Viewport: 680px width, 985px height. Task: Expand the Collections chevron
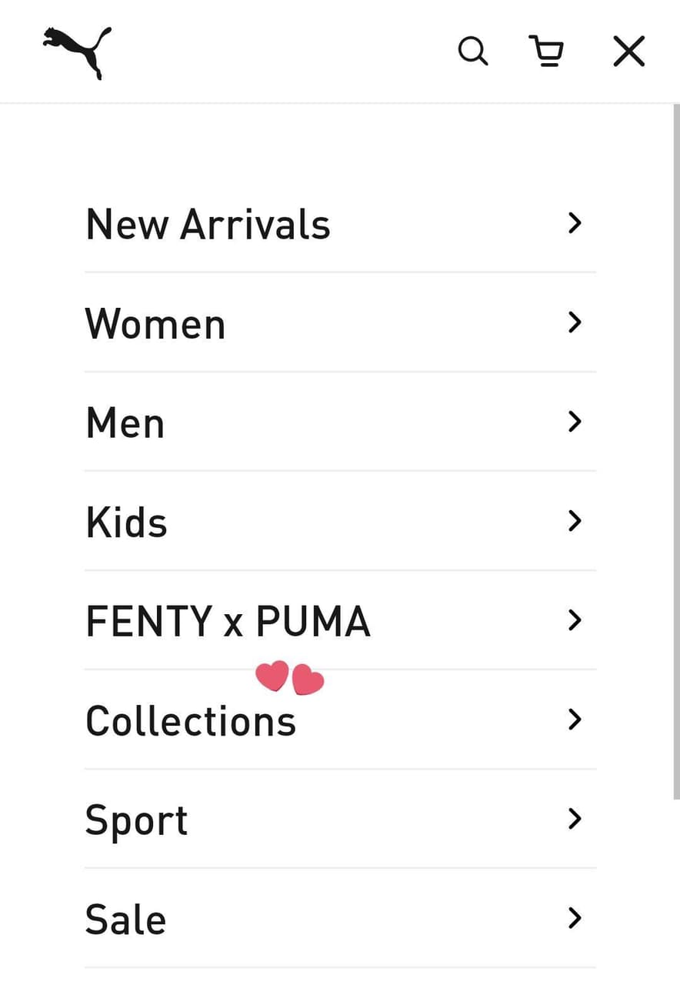point(574,719)
